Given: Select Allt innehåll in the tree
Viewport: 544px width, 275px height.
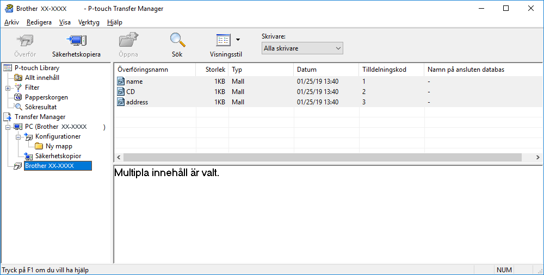Looking at the screenshot, I should [42, 78].
